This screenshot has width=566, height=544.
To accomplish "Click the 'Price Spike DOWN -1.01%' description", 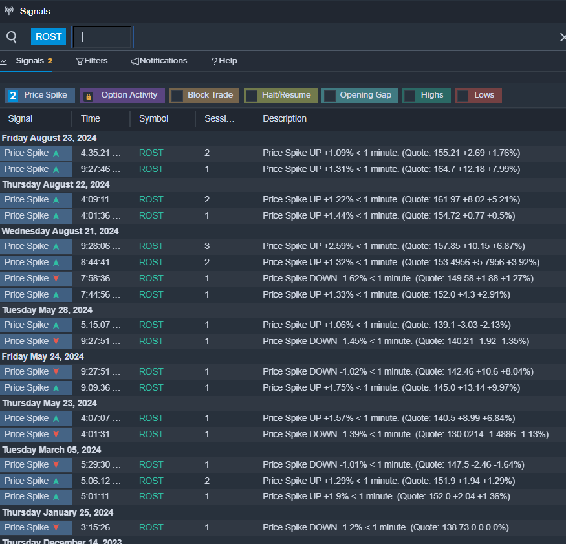I will point(393,464).
